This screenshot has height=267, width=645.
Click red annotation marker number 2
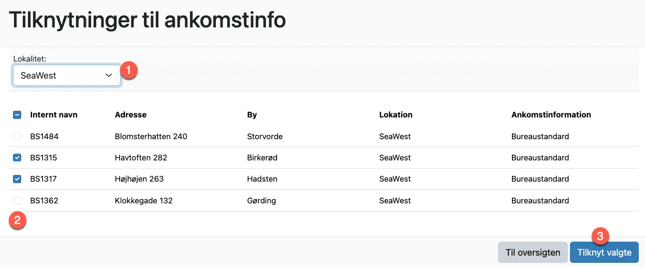pos(18,220)
